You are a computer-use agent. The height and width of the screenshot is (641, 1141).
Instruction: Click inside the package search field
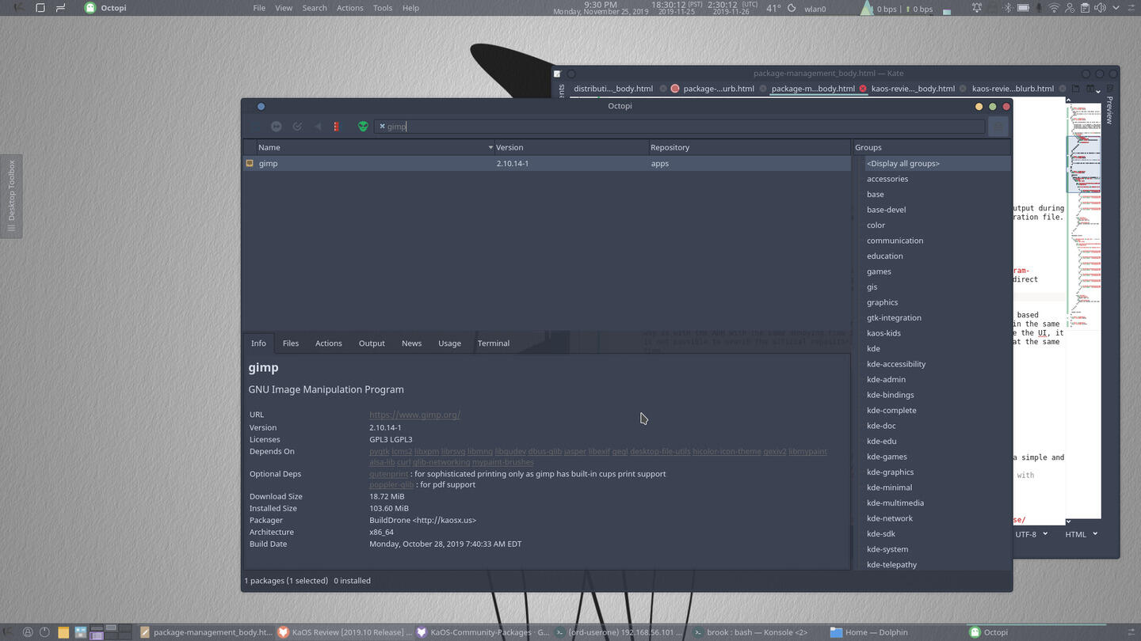point(680,127)
